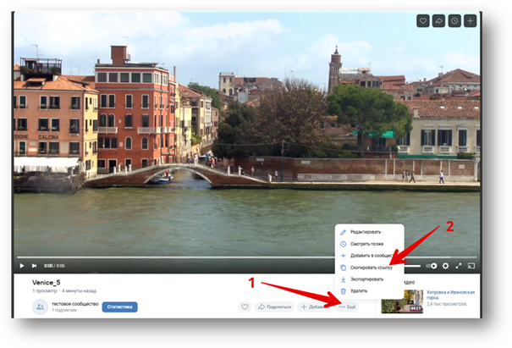This screenshot has width=512, height=348.
Task: Toggle the autoplay switch in player
Action: click(432, 266)
